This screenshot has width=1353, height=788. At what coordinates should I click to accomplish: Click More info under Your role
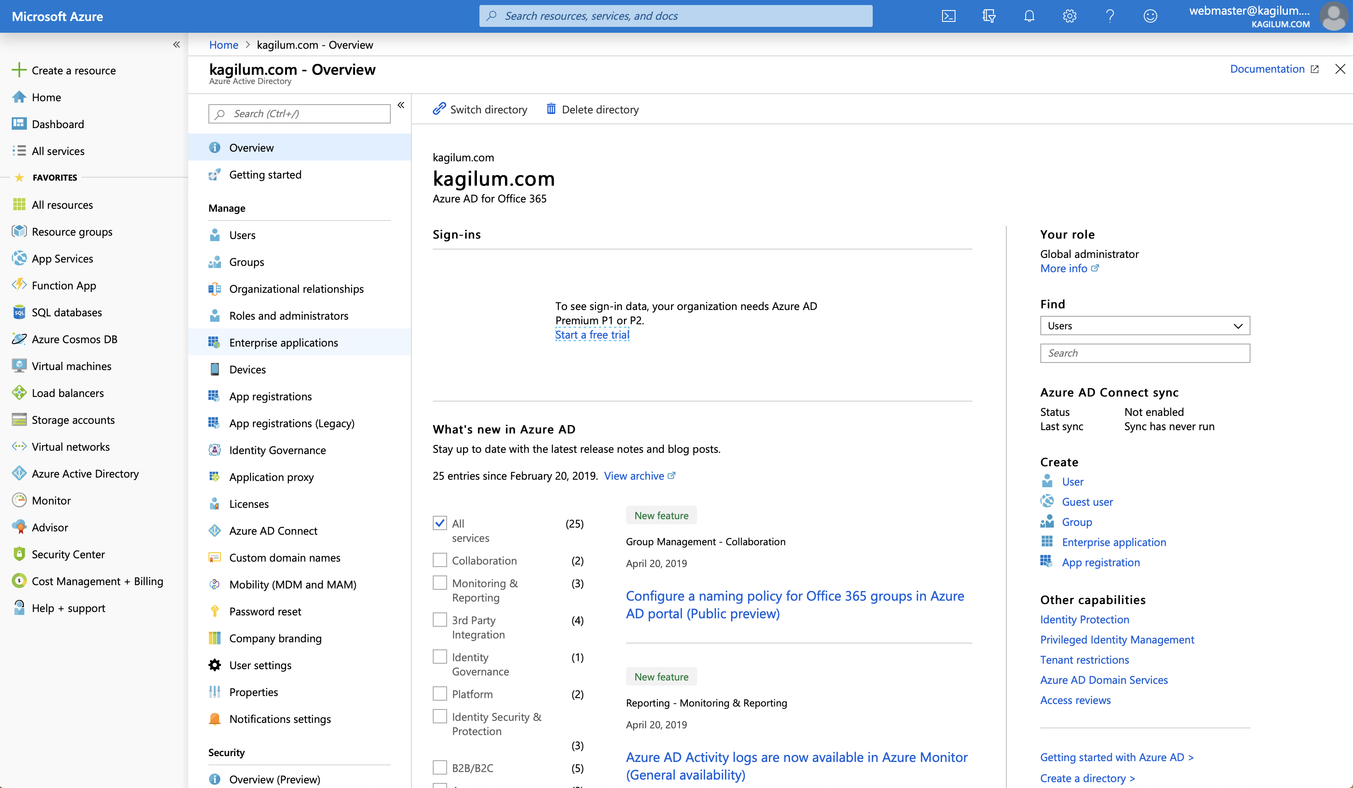tap(1069, 268)
